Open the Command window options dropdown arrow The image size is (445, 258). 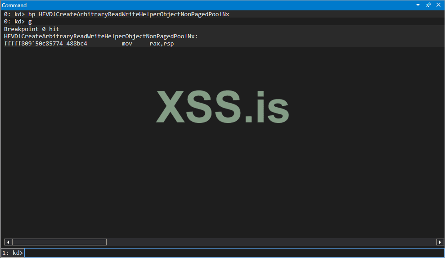[418, 5]
